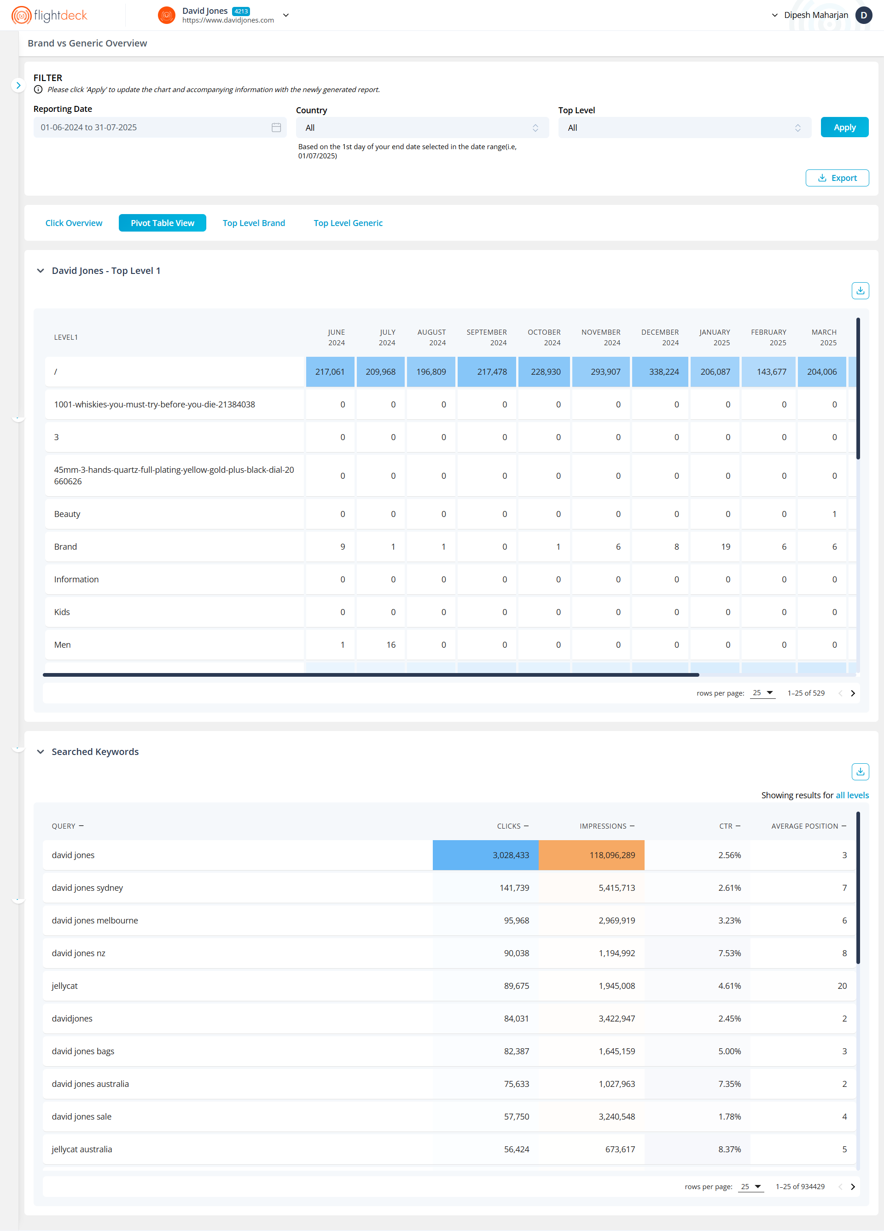This screenshot has width=884, height=1231.
Task: Click the pivot table horizontal scrollbar
Action: [371, 675]
